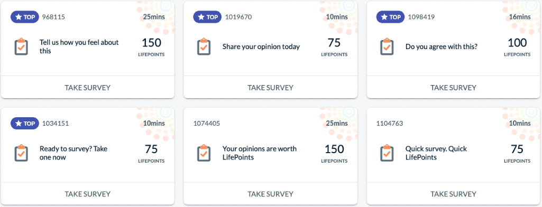Open 'Tell us how you feel about this' title
The image size is (542, 207).
[x=79, y=46]
